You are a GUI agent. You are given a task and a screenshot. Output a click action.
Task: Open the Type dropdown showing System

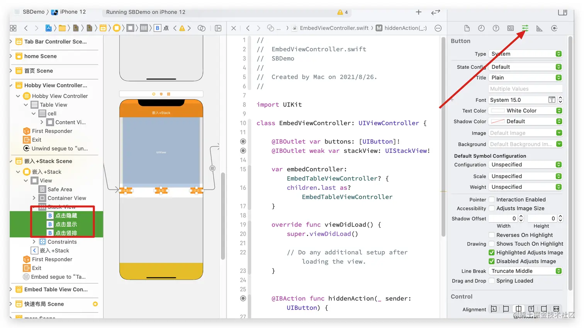click(525, 54)
